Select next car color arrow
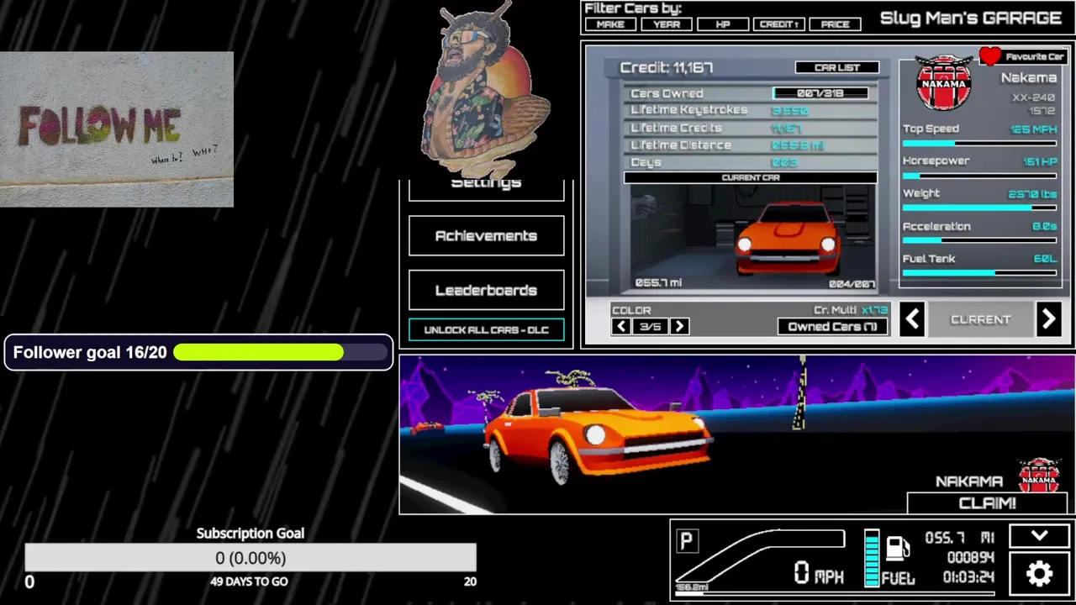1076x605 pixels. (680, 327)
